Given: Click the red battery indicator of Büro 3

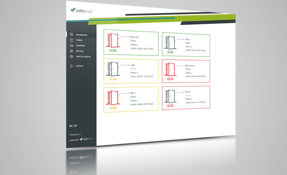Looking at the screenshot, I should (170, 106).
